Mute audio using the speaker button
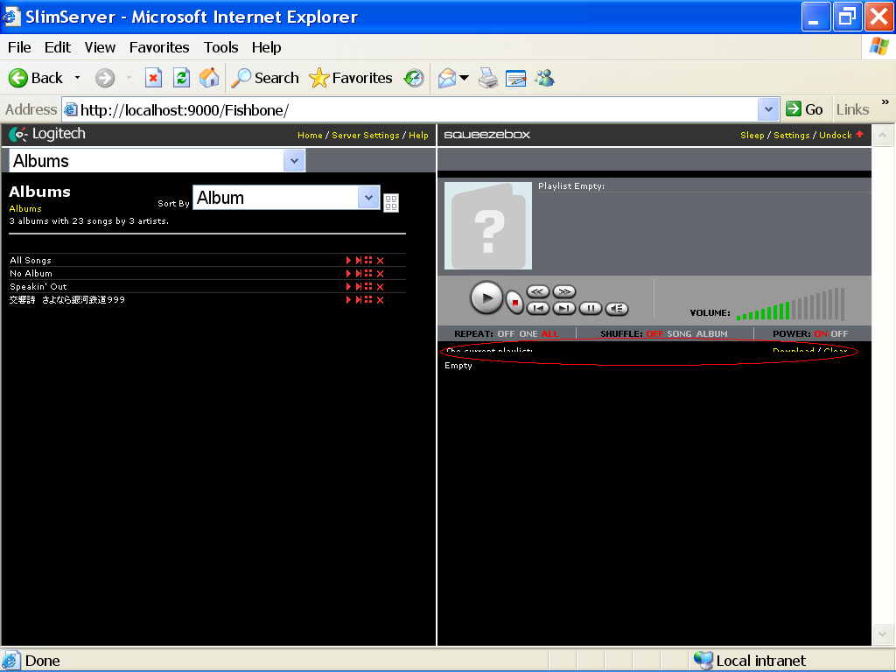Screen dimensions: 896x672 coord(617,308)
